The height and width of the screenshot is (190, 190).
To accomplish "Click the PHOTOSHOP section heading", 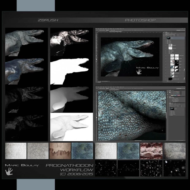I will coord(140,20).
